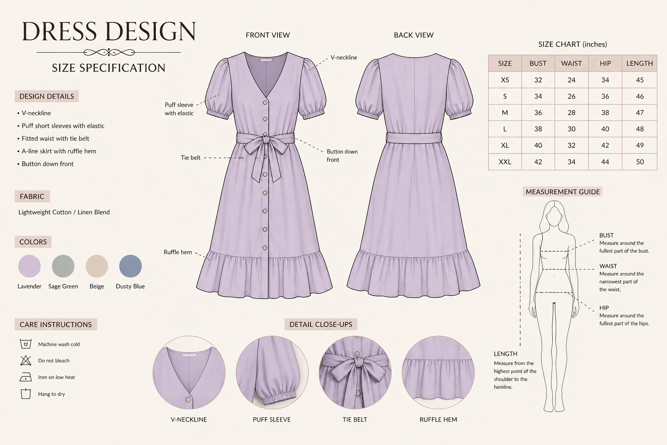Select the do not bleach icon
Image resolution: width=667 pixels, height=445 pixels.
25,360
